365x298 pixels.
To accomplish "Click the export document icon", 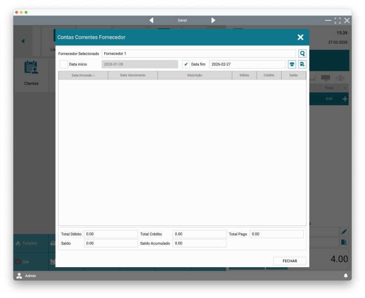I will (x=302, y=64).
